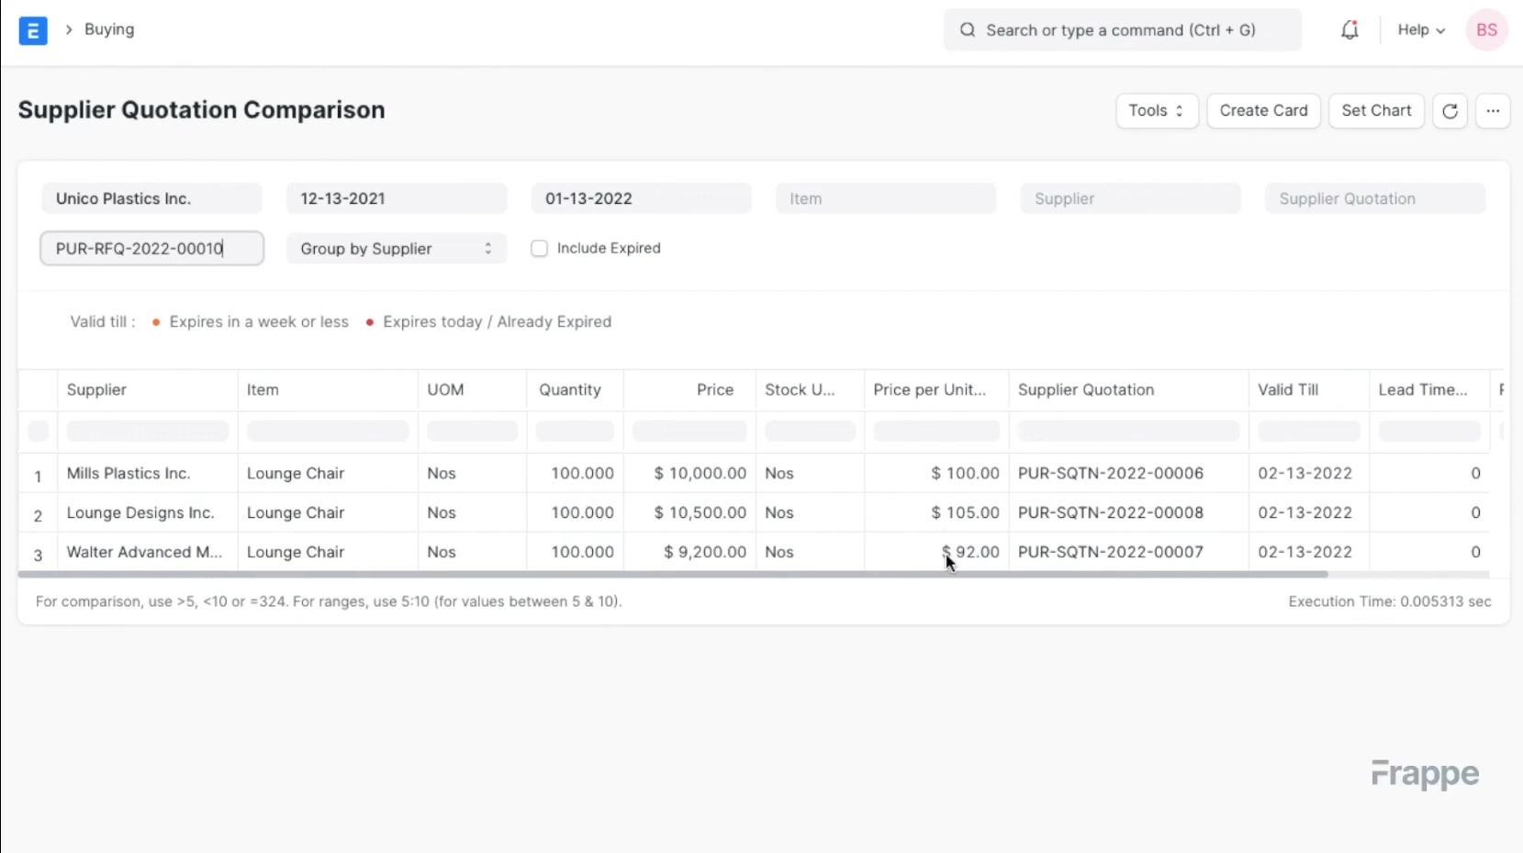Click search magnifier icon
The image size is (1523, 853).
tap(968, 30)
